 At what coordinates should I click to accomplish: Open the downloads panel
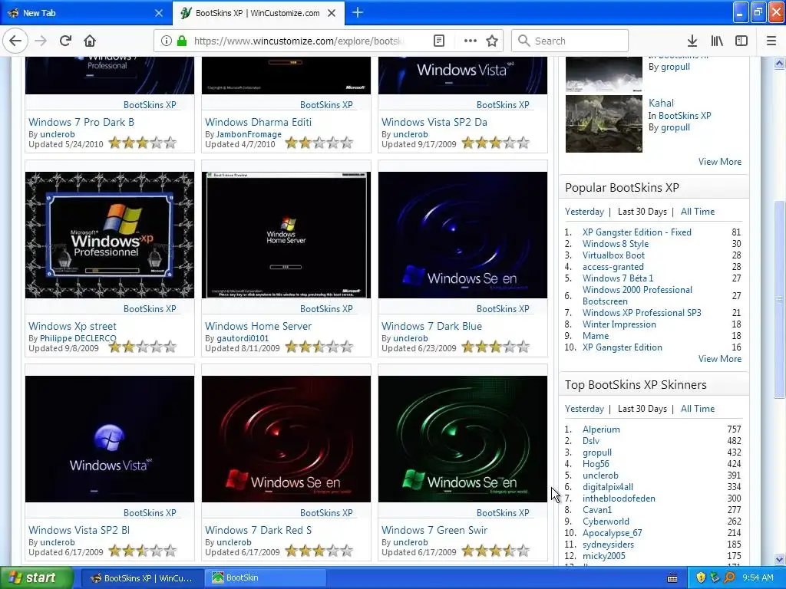pos(692,41)
